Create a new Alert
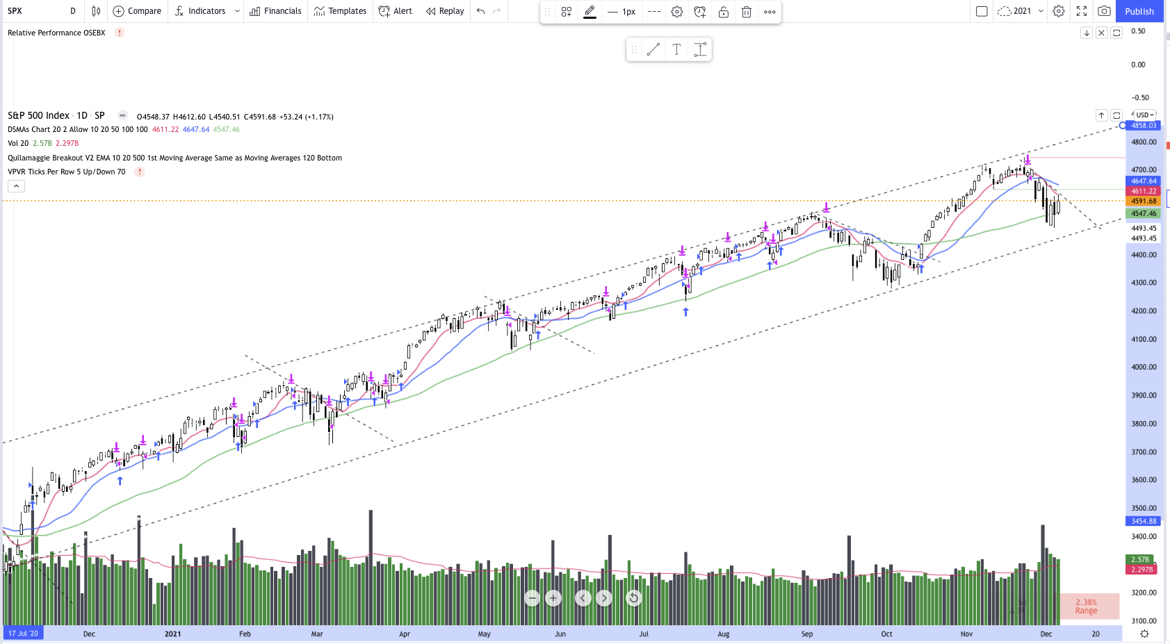 coord(396,11)
